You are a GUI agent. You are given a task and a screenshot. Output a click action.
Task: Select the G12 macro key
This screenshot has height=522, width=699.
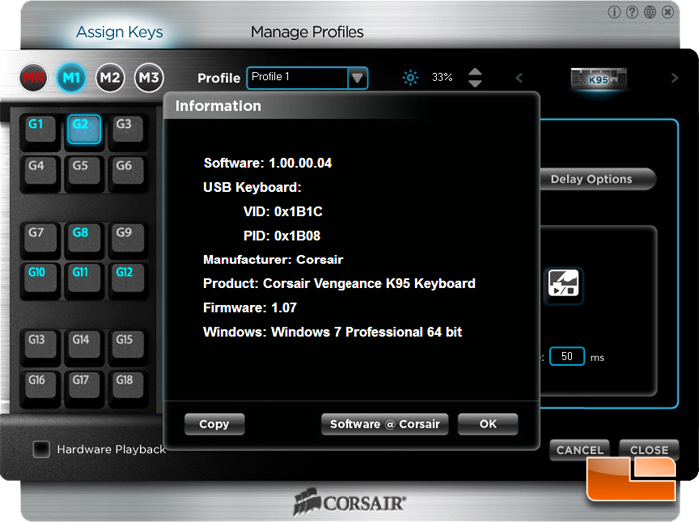coord(128,277)
